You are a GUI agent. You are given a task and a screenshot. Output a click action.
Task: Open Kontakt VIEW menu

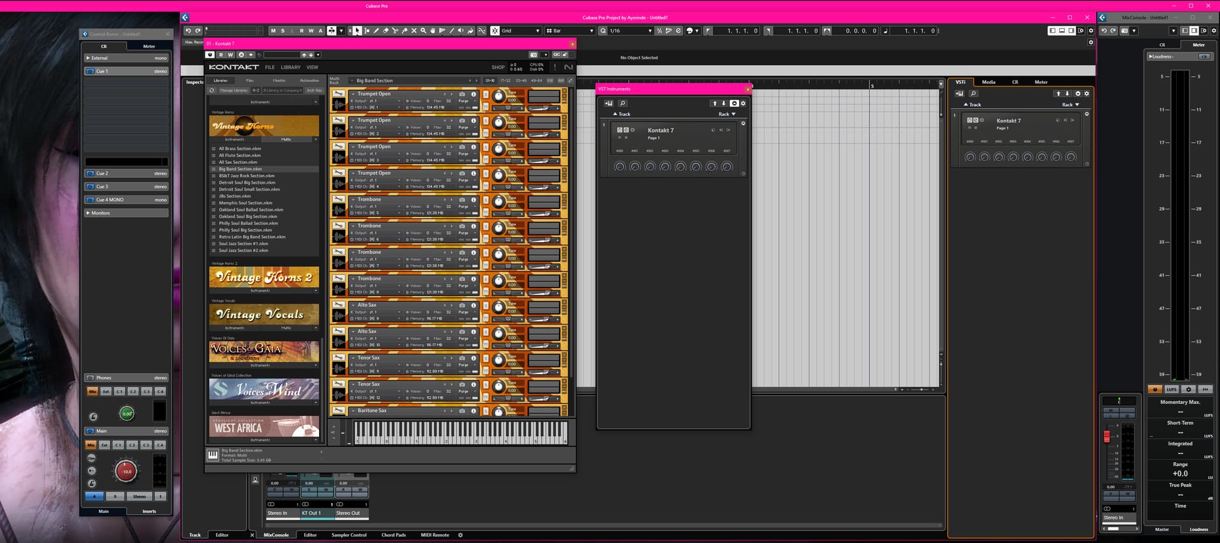312,67
